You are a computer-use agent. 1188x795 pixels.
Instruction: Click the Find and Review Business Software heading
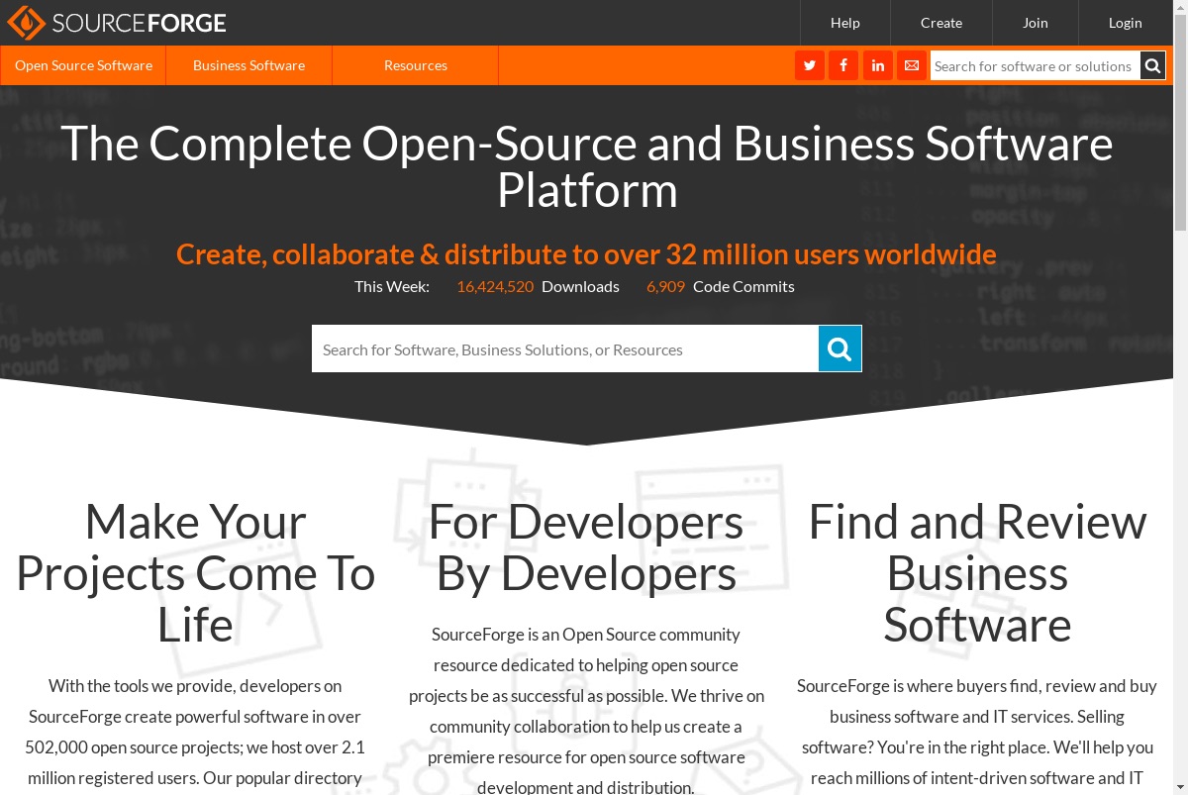[977, 573]
